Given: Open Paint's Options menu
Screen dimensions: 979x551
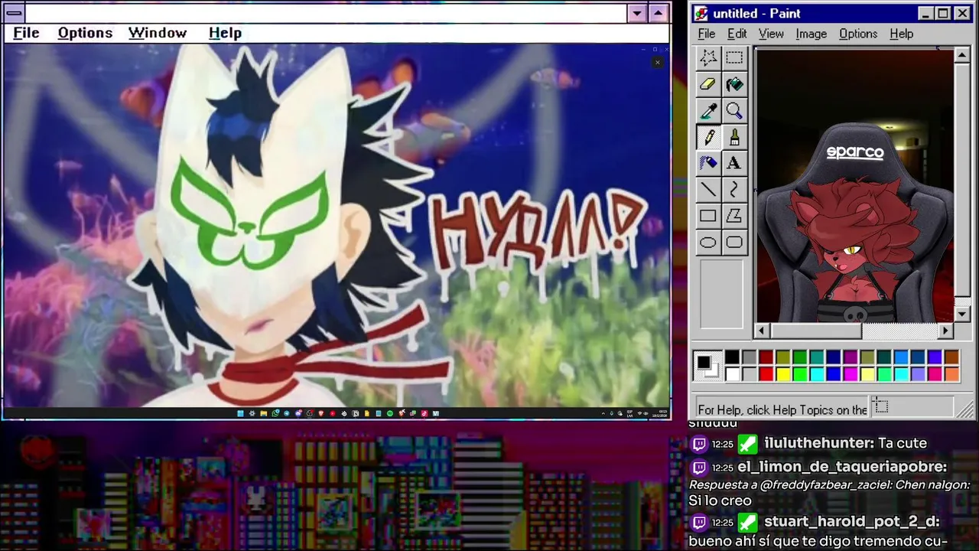Looking at the screenshot, I should pyautogui.click(x=858, y=34).
